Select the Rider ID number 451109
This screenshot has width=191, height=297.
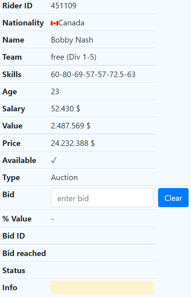point(64,6)
